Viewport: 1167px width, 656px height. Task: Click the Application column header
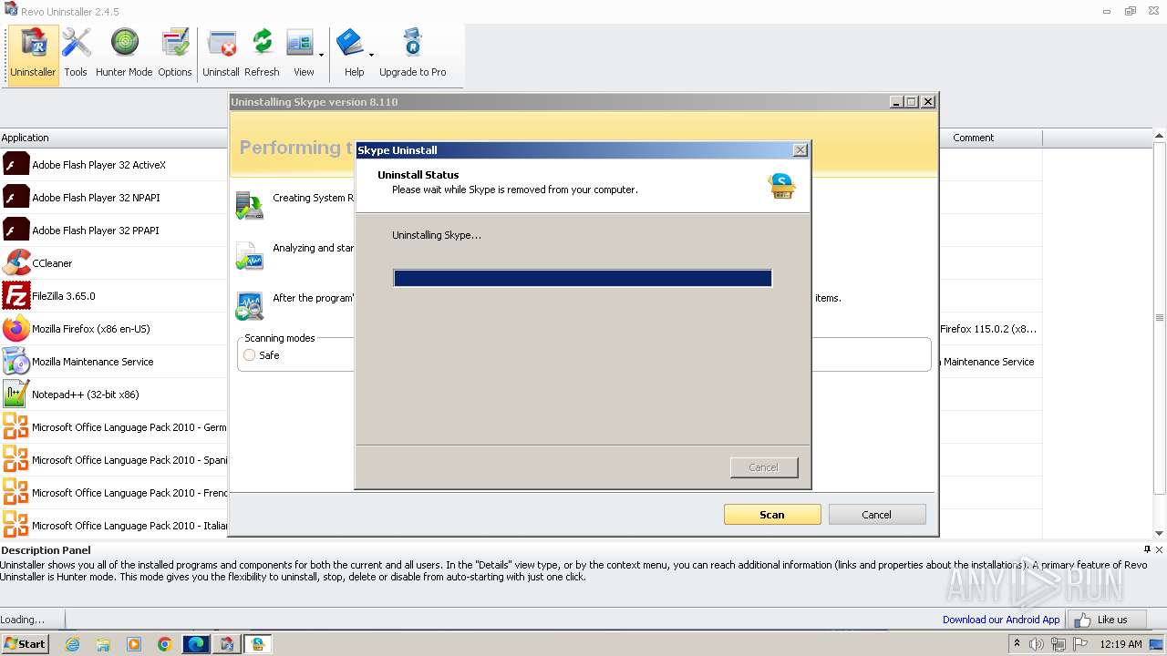(x=114, y=138)
